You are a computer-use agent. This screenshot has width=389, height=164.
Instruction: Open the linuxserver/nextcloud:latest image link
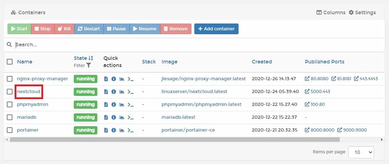(x=194, y=92)
